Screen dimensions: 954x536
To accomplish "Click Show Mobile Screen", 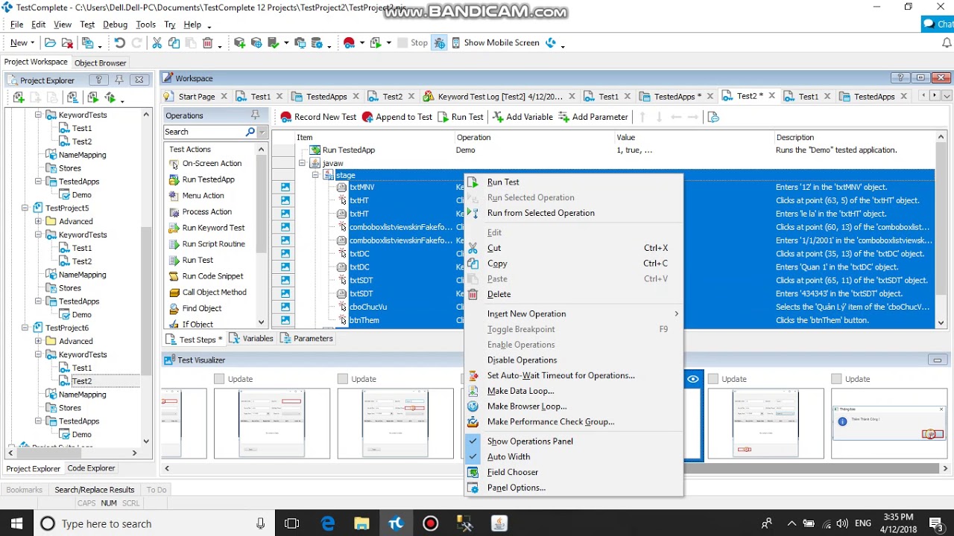I will [x=495, y=43].
